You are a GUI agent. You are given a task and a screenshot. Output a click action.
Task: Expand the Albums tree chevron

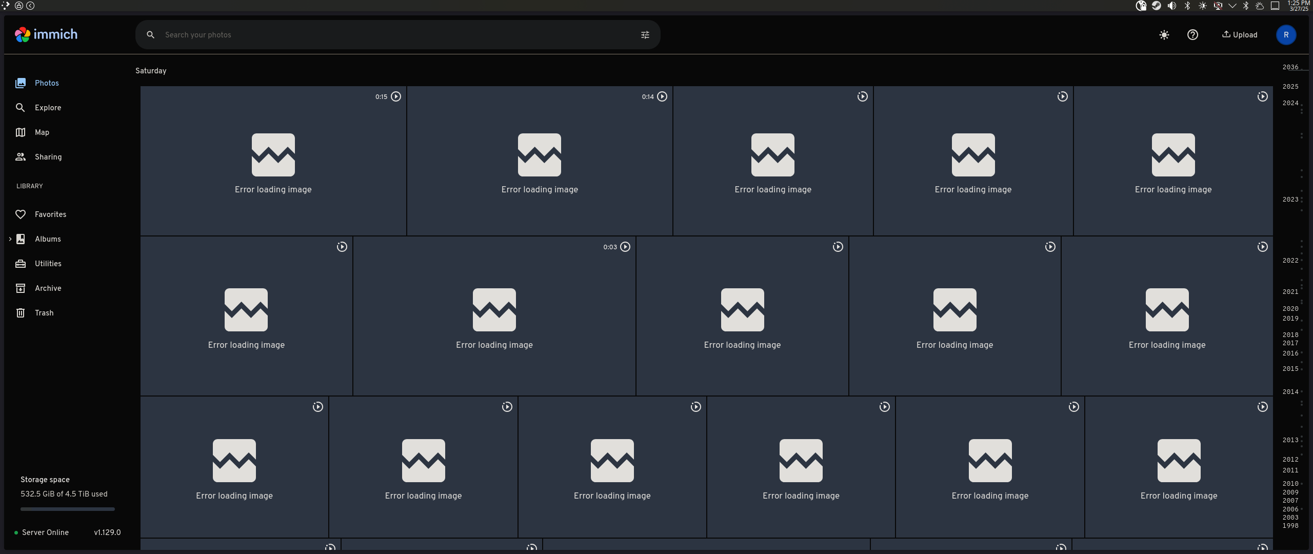pos(10,239)
